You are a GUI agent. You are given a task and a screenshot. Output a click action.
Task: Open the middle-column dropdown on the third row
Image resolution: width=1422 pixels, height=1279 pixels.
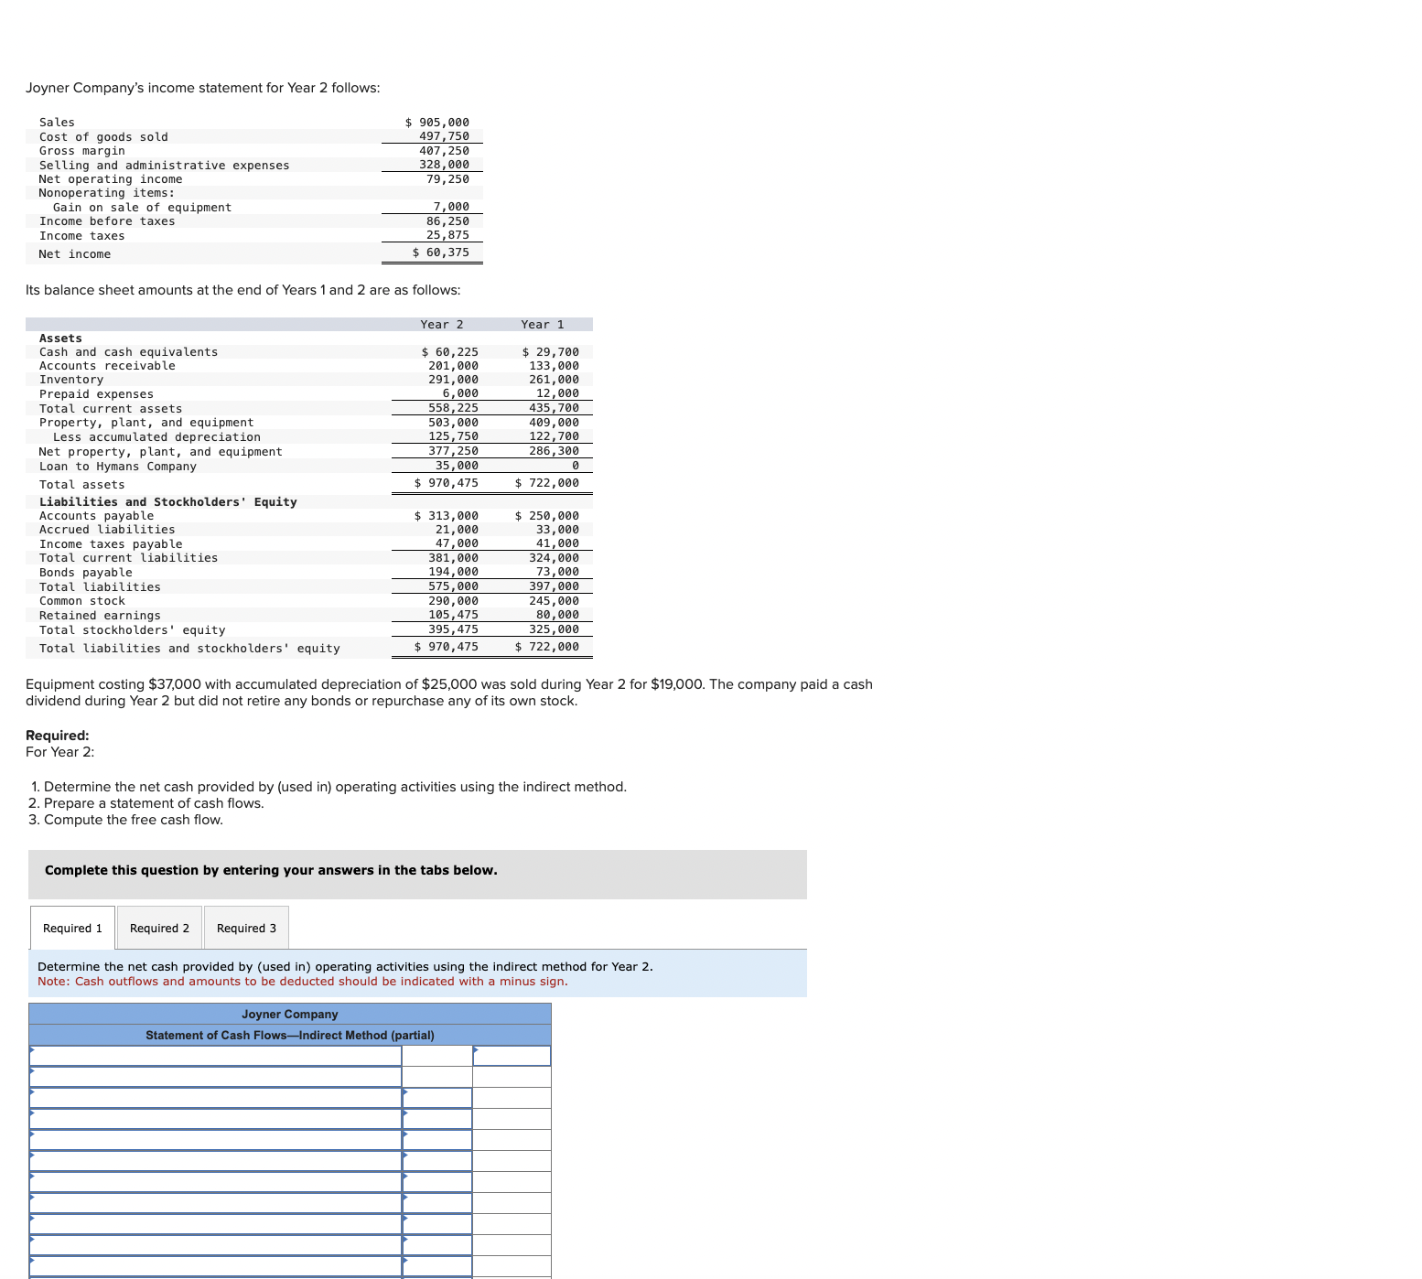coord(437,1097)
